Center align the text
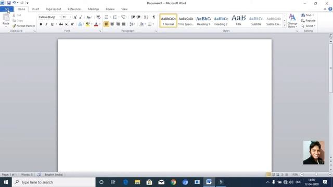 coord(112,24)
